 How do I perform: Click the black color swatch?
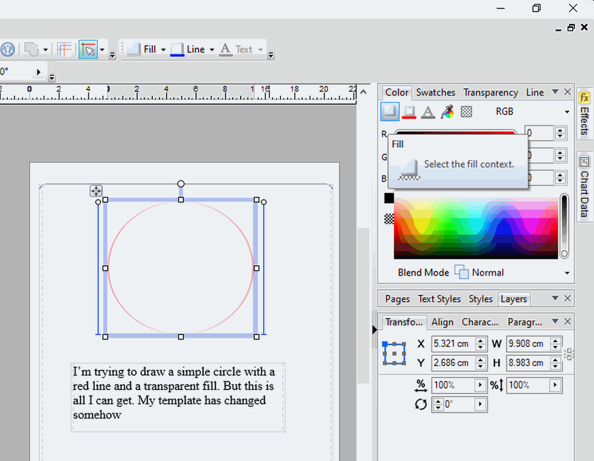pyautogui.click(x=389, y=198)
